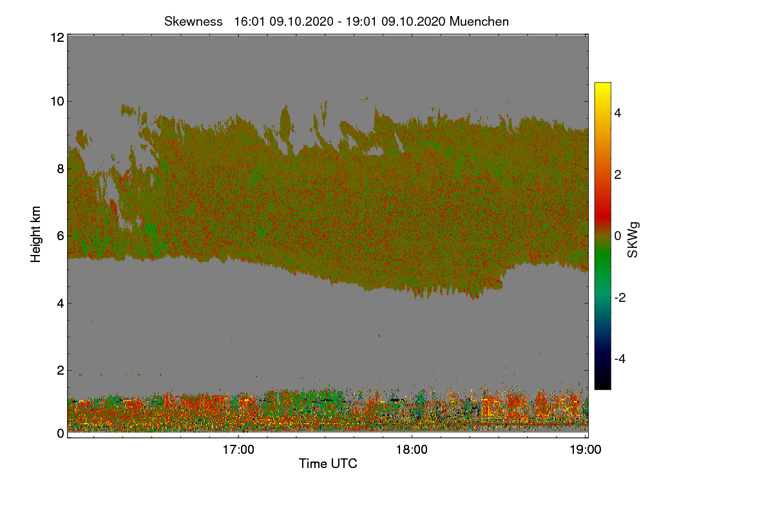Screen dimensions: 773x515
Task: Click the colorbar tick label -4
Action: click(x=622, y=359)
